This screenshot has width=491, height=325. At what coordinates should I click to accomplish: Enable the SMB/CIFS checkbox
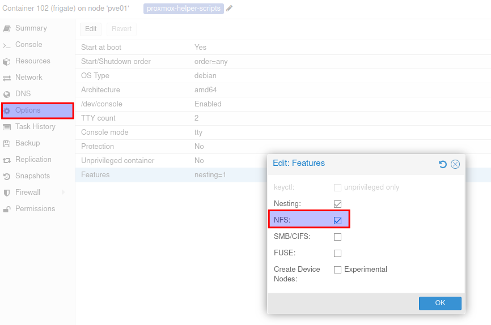point(337,237)
